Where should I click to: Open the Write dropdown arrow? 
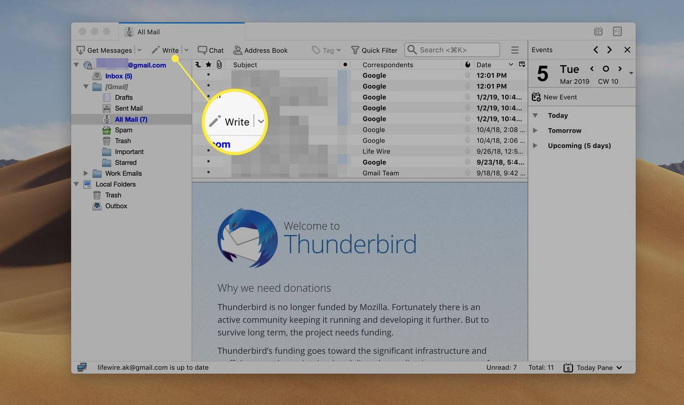186,50
